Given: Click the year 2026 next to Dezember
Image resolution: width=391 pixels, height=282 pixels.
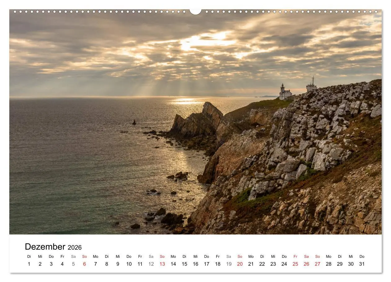Looking at the screenshot, I should (x=74, y=248).
